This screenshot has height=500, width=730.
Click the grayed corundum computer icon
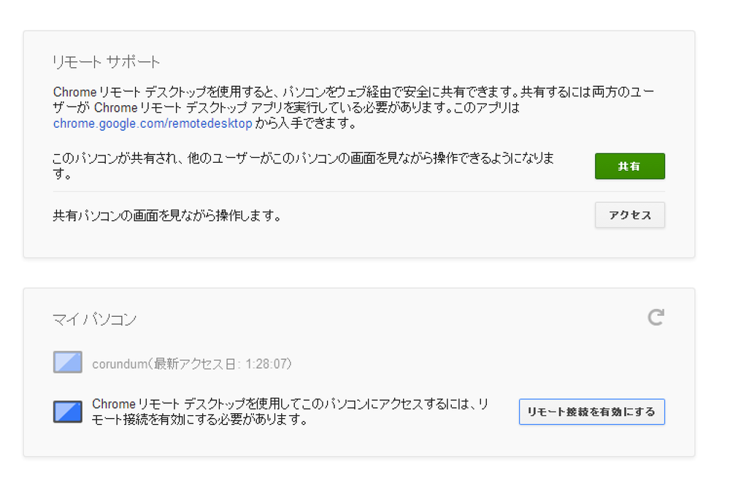(67, 363)
